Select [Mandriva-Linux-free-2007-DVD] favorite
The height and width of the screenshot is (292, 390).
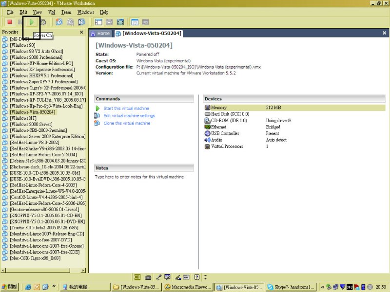click(x=41, y=239)
